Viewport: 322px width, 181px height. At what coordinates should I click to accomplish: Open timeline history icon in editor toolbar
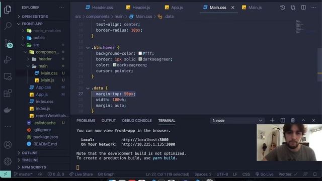[x=283, y=8]
